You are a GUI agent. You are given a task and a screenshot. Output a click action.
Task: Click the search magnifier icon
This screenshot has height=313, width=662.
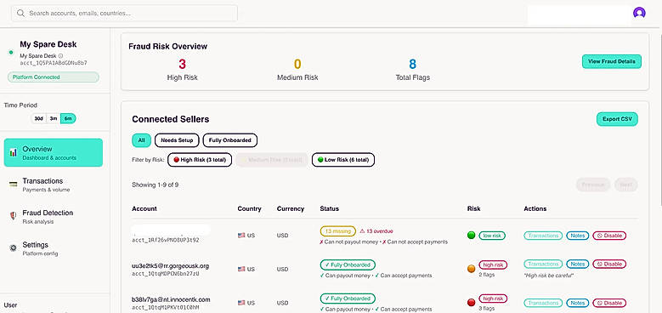[20, 13]
